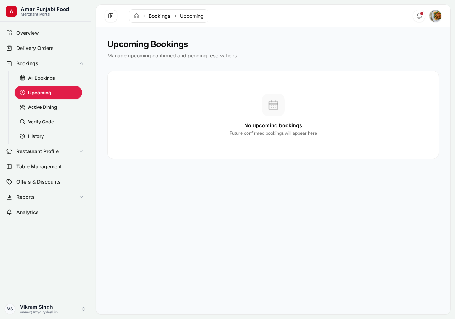
Task: Click the red A merchant logo
Action: (x=11, y=11)
